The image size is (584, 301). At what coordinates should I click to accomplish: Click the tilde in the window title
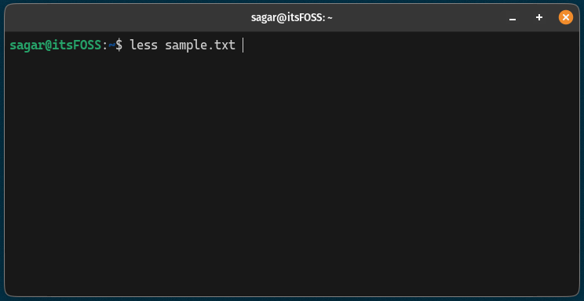pyautogui.click(x=330, y=18)
